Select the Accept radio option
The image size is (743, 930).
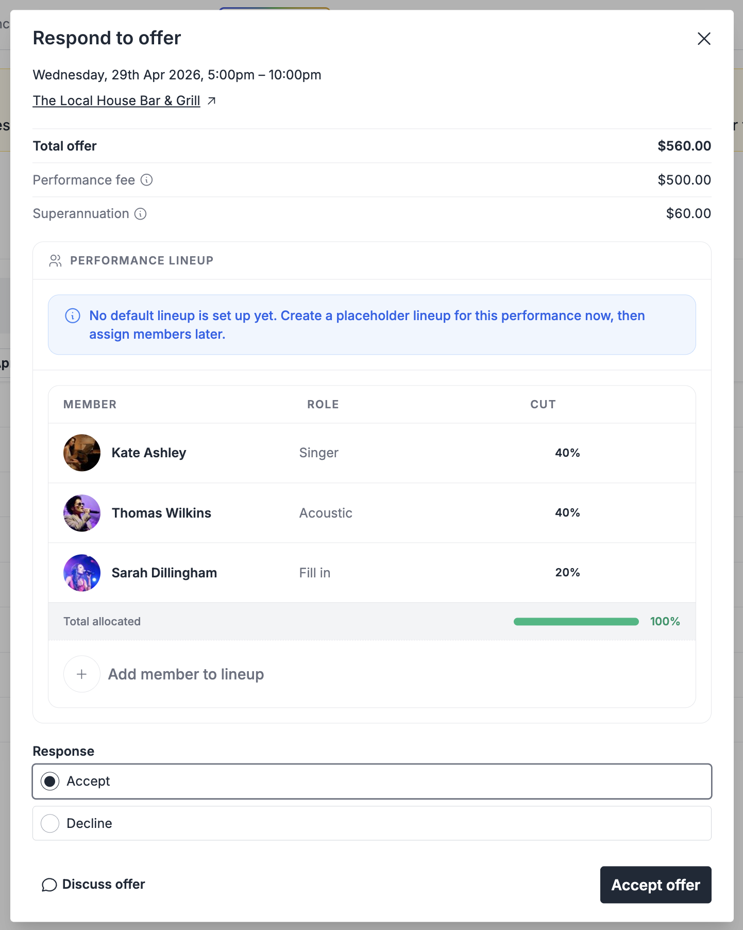(x=50, y=782)
